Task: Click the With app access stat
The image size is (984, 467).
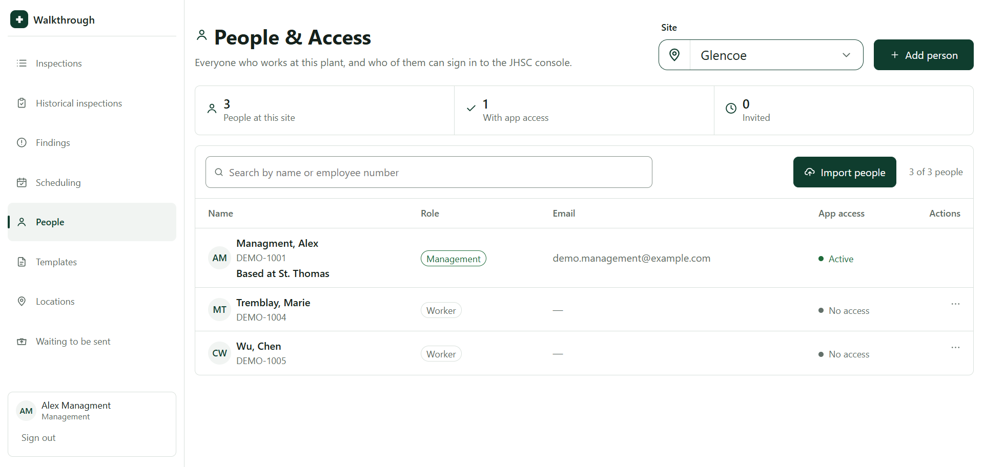Action: click(x=584, y=110)
